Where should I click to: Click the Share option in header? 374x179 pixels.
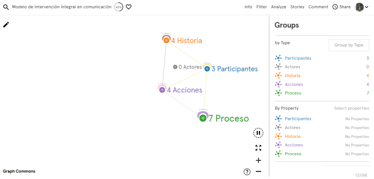coord(341,7)
